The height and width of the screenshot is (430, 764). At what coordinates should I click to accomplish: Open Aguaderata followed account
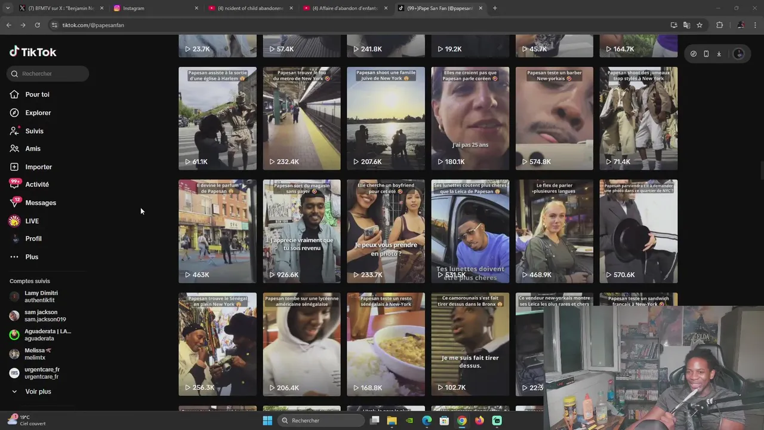pyautogui.click(x=48, y=335)
